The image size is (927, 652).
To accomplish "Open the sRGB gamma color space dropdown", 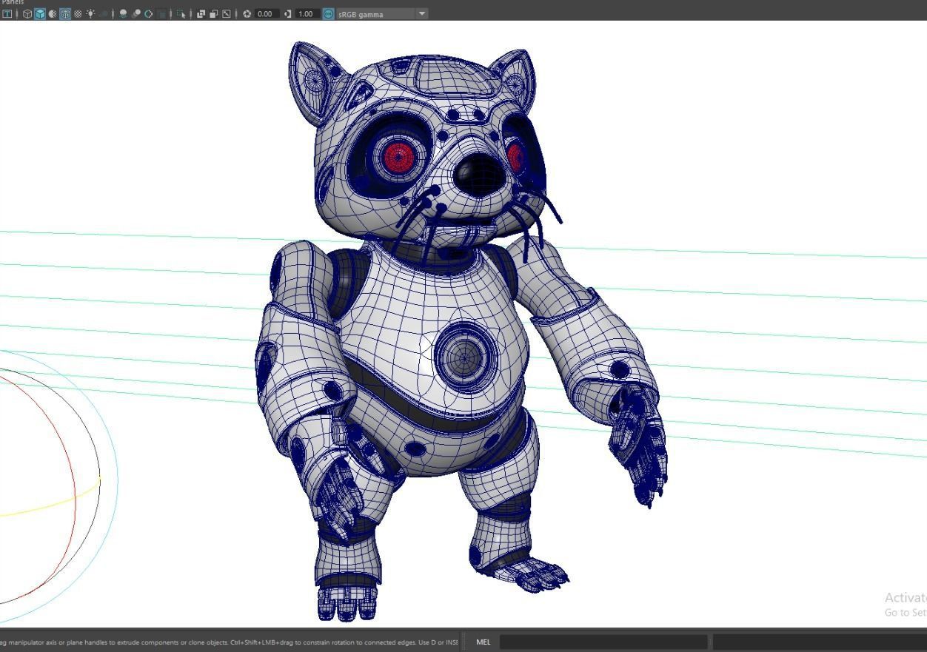I will [x=382, y=14].
